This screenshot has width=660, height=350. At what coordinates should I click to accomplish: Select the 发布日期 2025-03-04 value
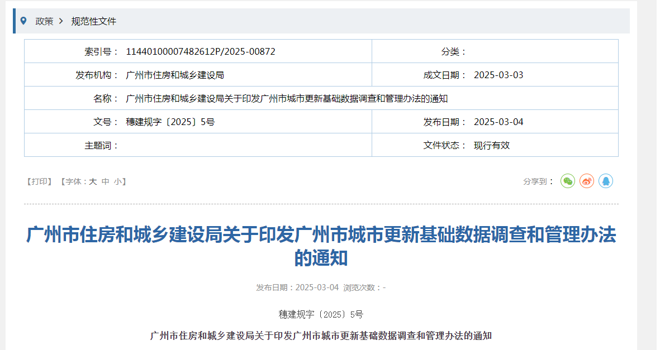(x=498, y=121)
